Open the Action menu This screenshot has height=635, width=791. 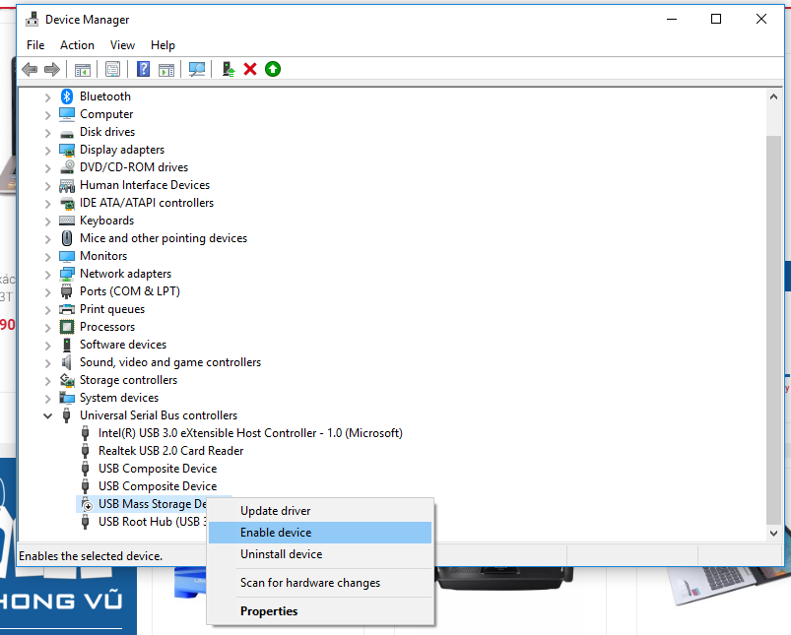click(77, 45)
